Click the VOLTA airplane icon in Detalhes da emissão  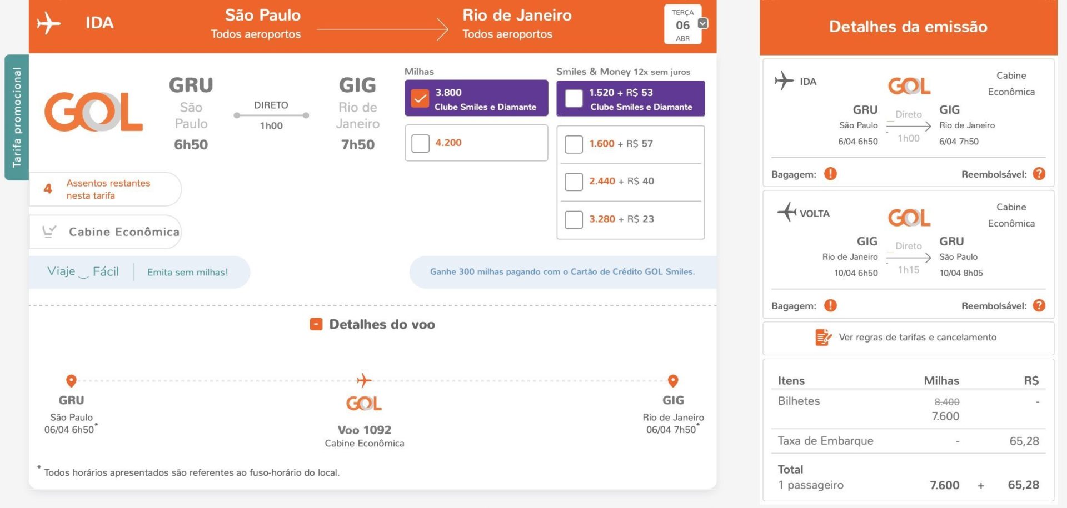click(787, 212)
